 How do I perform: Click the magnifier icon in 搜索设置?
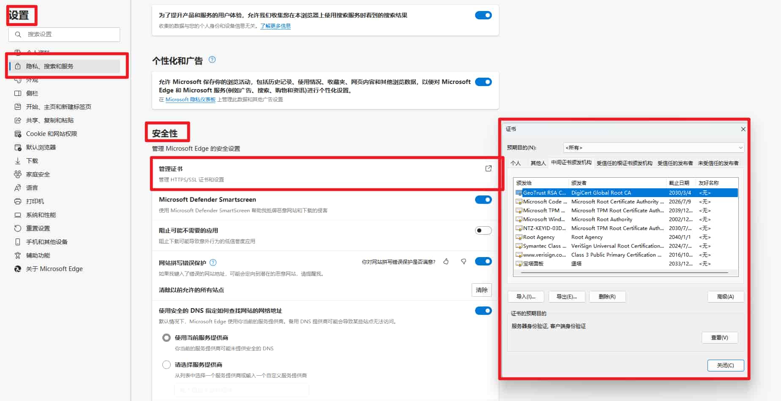[x=18, y=34]
